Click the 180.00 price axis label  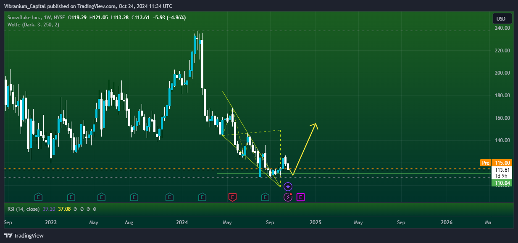pyautogui.click(x=502, y=96)
